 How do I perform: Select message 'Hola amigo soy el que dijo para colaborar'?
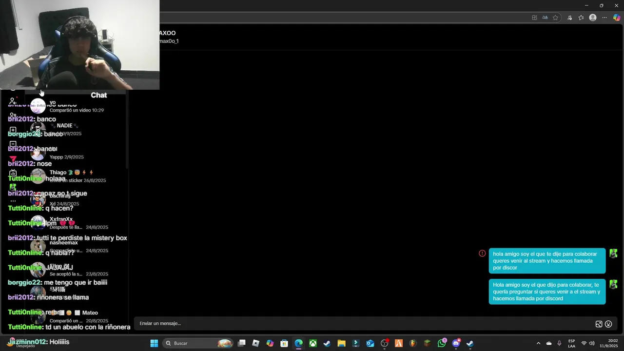pos(547,292)
